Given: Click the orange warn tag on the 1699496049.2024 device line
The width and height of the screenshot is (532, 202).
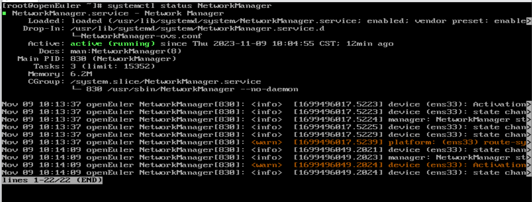Looking at the screenshot, I should point(267,165).
